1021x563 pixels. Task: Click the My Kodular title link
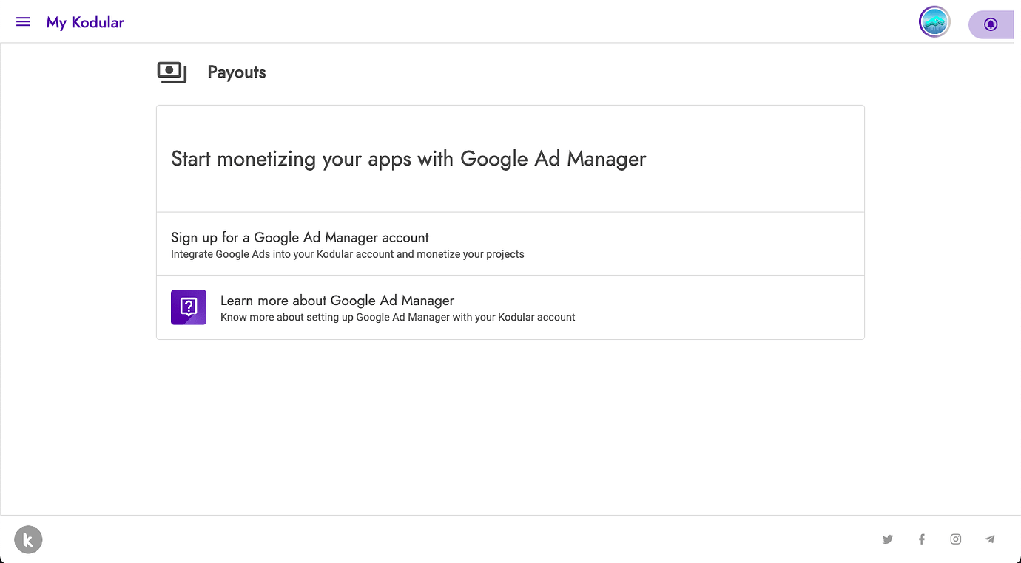tap(85, 22)
